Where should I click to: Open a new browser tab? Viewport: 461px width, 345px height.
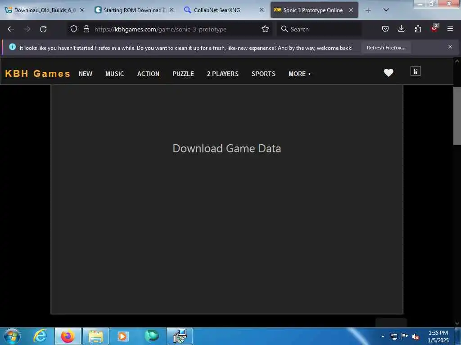(x=368, y=10)
